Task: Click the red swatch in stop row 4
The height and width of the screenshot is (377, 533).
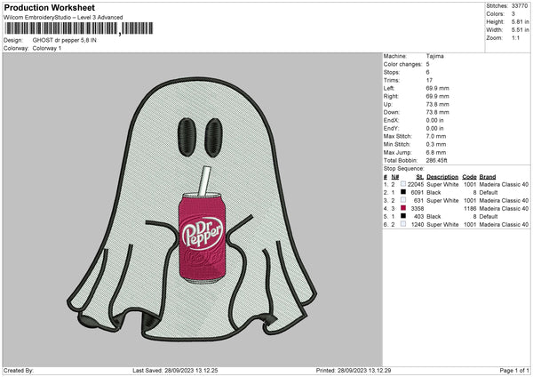Action: click(403, 208)
